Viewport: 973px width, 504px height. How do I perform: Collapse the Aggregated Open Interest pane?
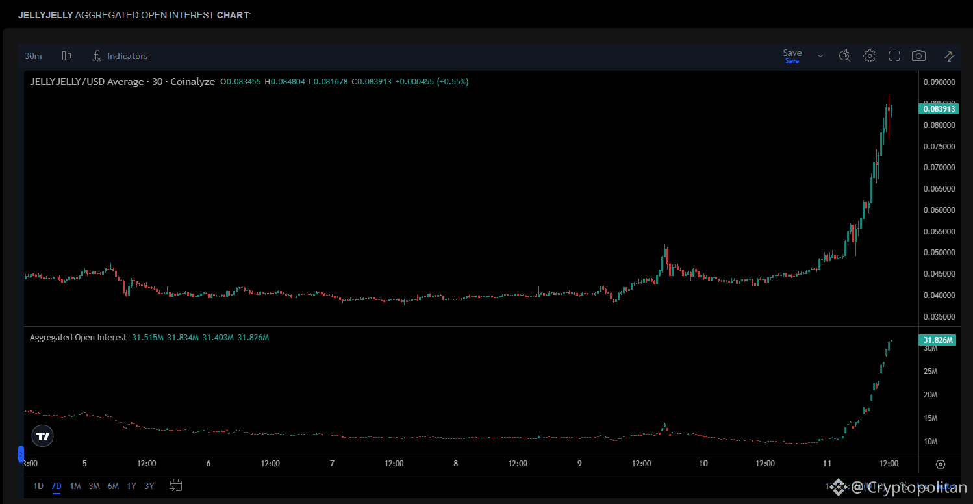pyautogui.click(x=21, y=454)
